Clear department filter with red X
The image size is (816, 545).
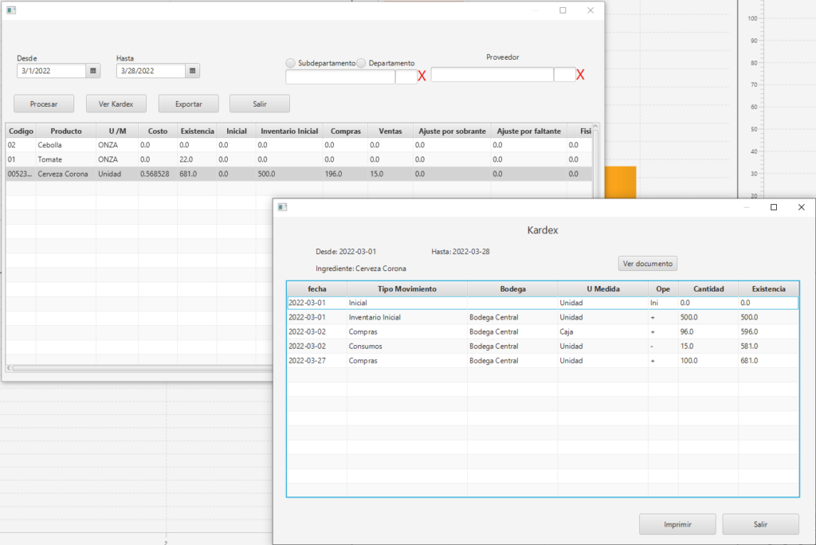[x=422, y=76]
